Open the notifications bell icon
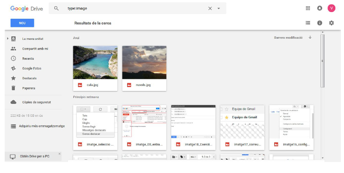This screenshot has width=344, height=173. [319, 8]
